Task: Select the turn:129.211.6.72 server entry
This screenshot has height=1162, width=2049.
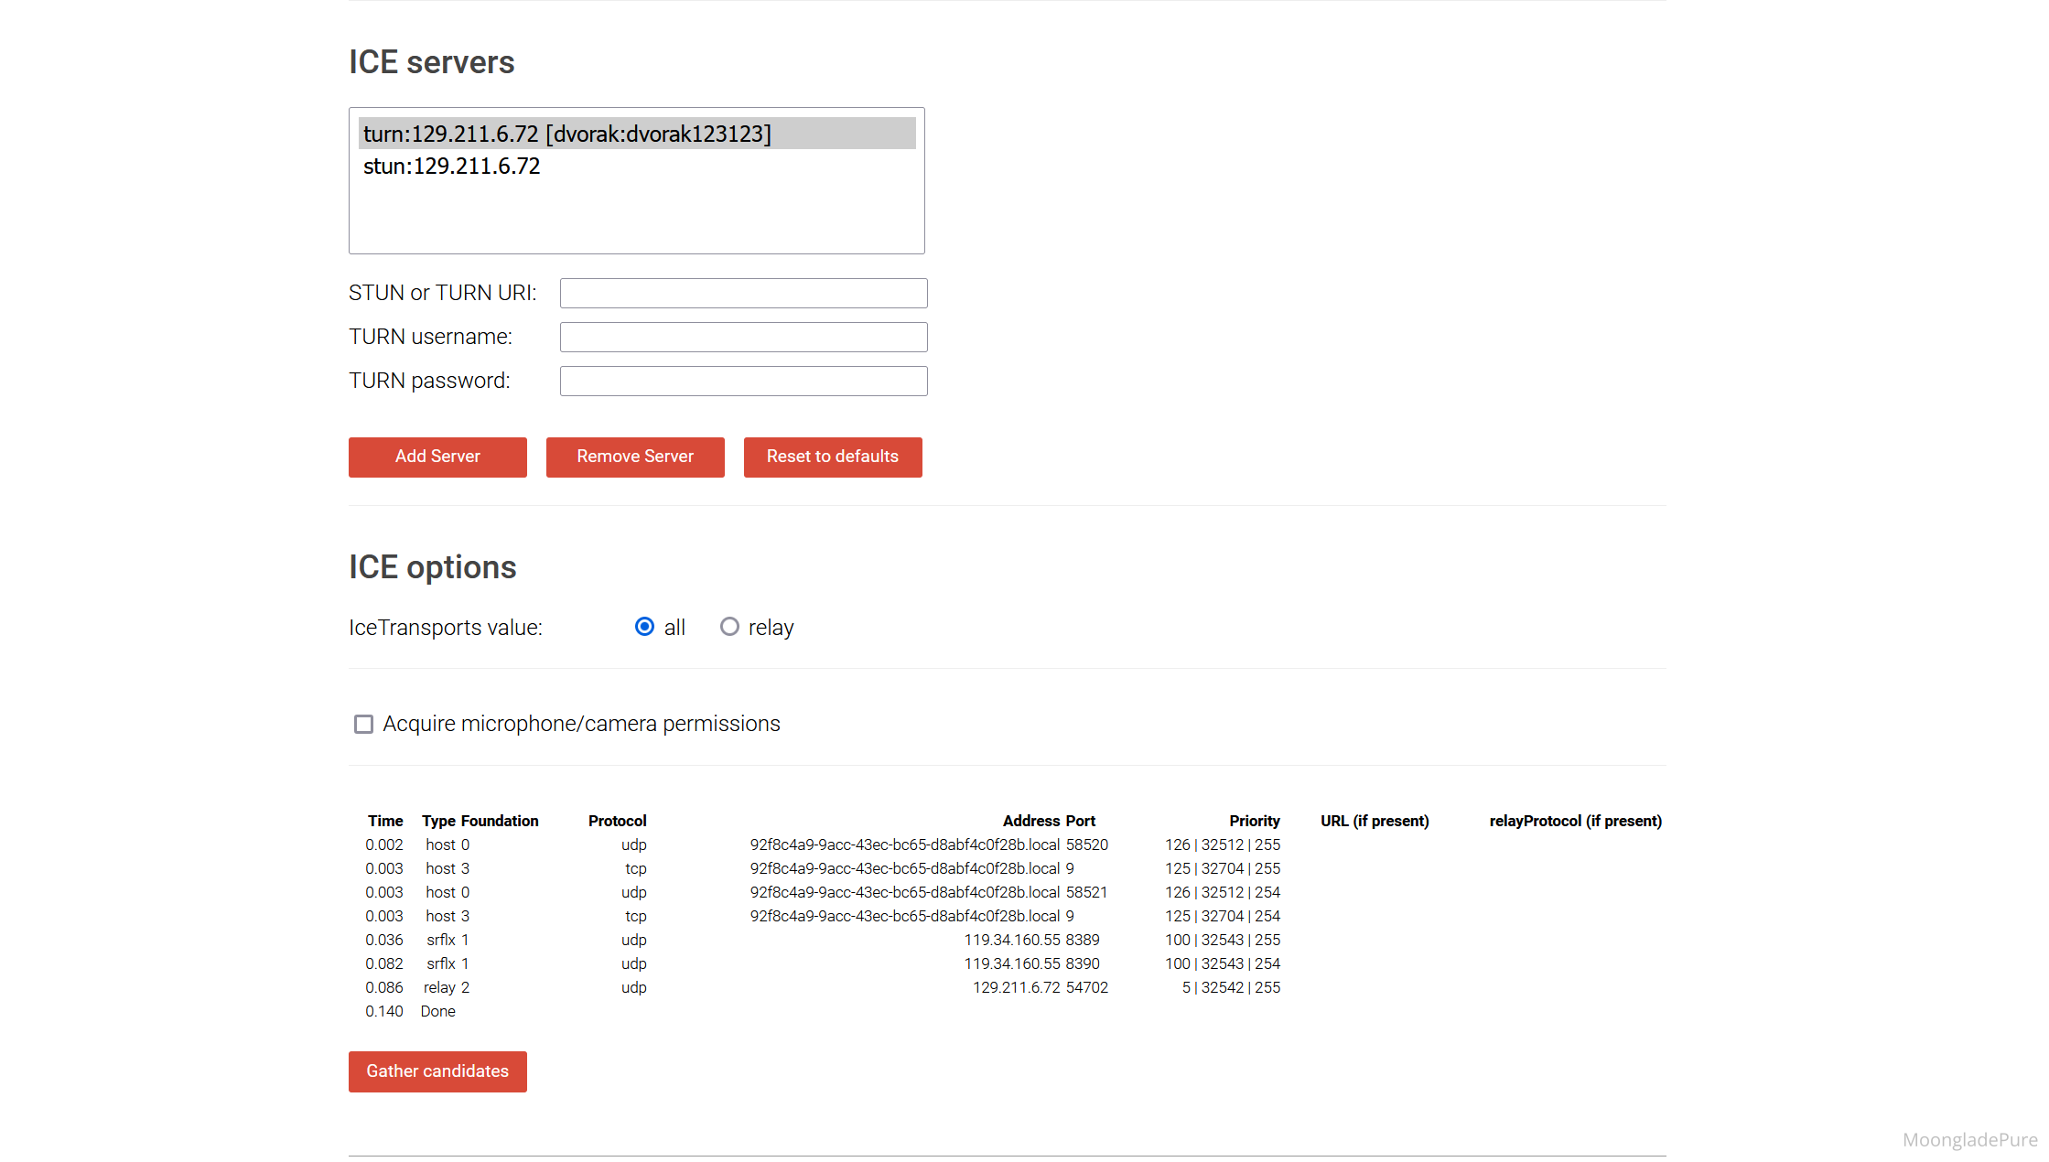Action: pos(566,134)
